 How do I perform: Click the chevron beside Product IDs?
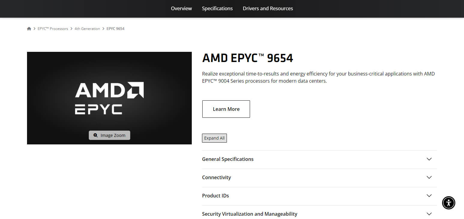point(429,196)
